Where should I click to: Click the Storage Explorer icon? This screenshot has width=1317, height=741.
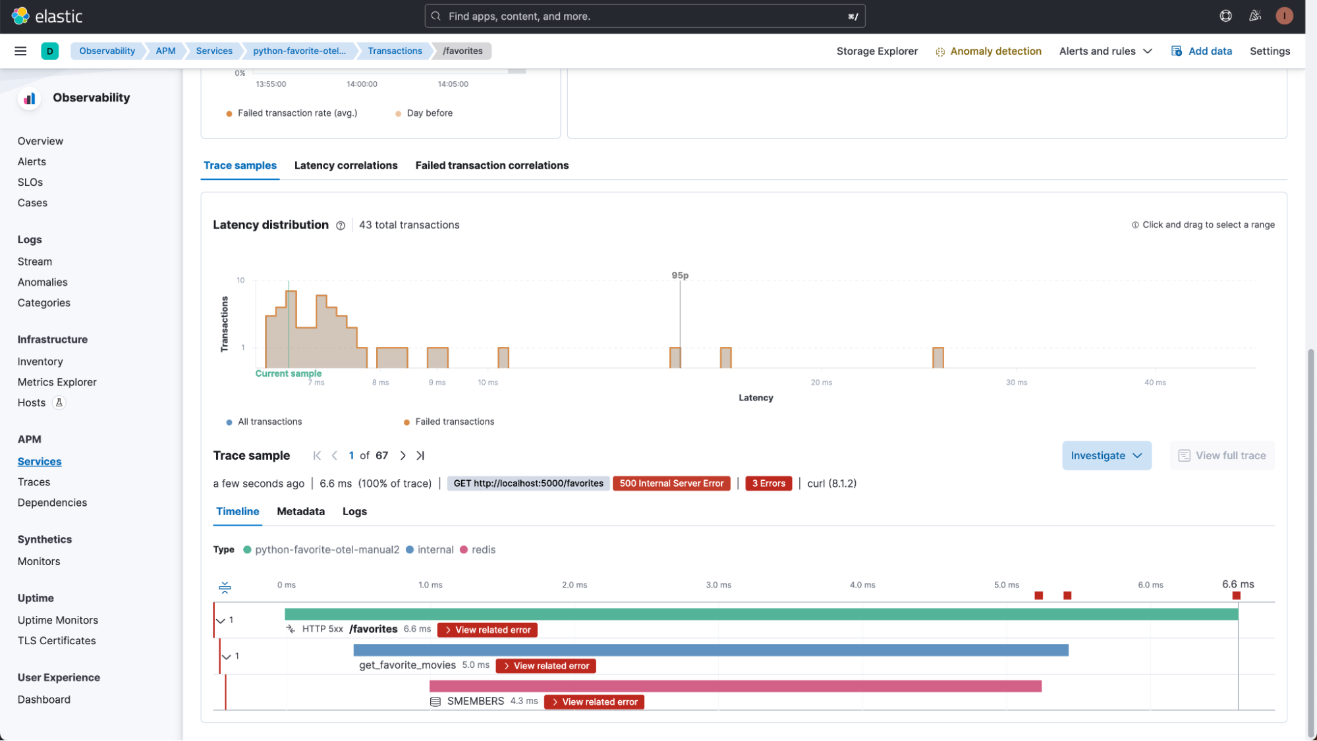[876, 51]
